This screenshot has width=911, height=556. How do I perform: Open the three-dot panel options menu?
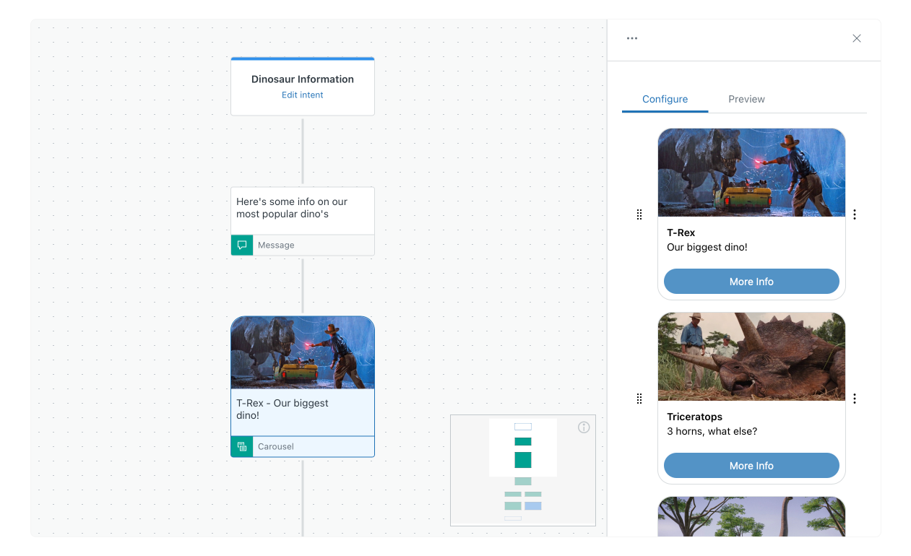click(632, 38)
